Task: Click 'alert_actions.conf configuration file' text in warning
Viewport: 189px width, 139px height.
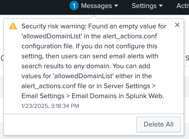Action: coord(89,41)
